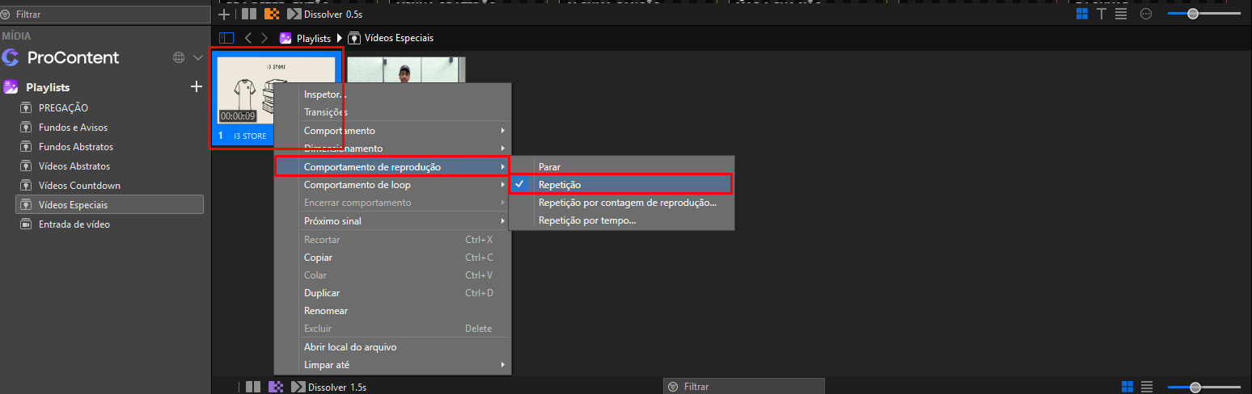Expand Comportamento de reprodução submenu
Viewport: 1252px width, 394px height.
point(392,166)
